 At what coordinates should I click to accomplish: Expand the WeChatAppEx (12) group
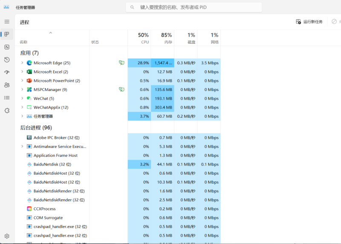pos(22,107)
